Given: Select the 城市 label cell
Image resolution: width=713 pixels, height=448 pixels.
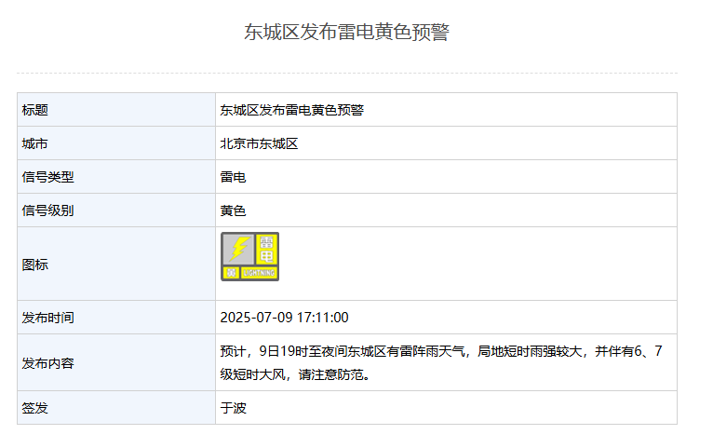Looking at the screenshot, I should (x=116, y=143).
